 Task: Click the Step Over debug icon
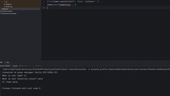28,66
